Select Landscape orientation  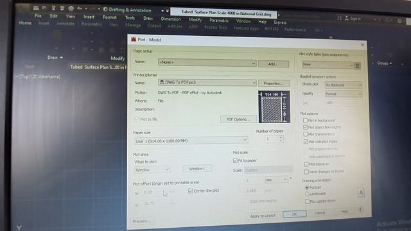coord(307,194)
